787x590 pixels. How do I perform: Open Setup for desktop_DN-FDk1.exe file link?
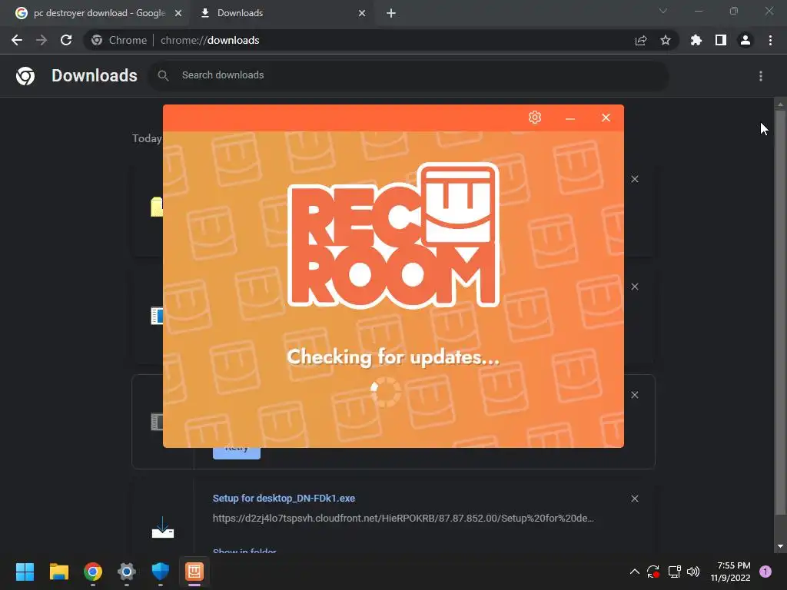pos(284,498)
